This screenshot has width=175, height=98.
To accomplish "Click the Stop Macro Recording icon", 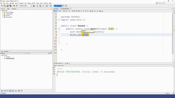I will [x=97, y=11].
